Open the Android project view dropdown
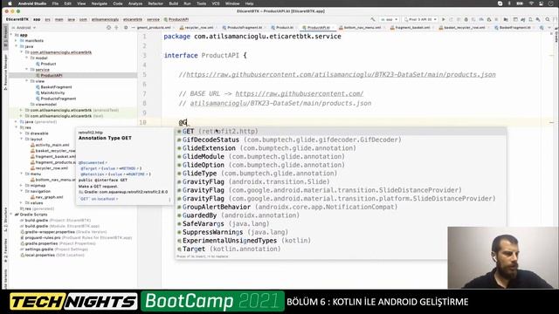 coord(24,27)
